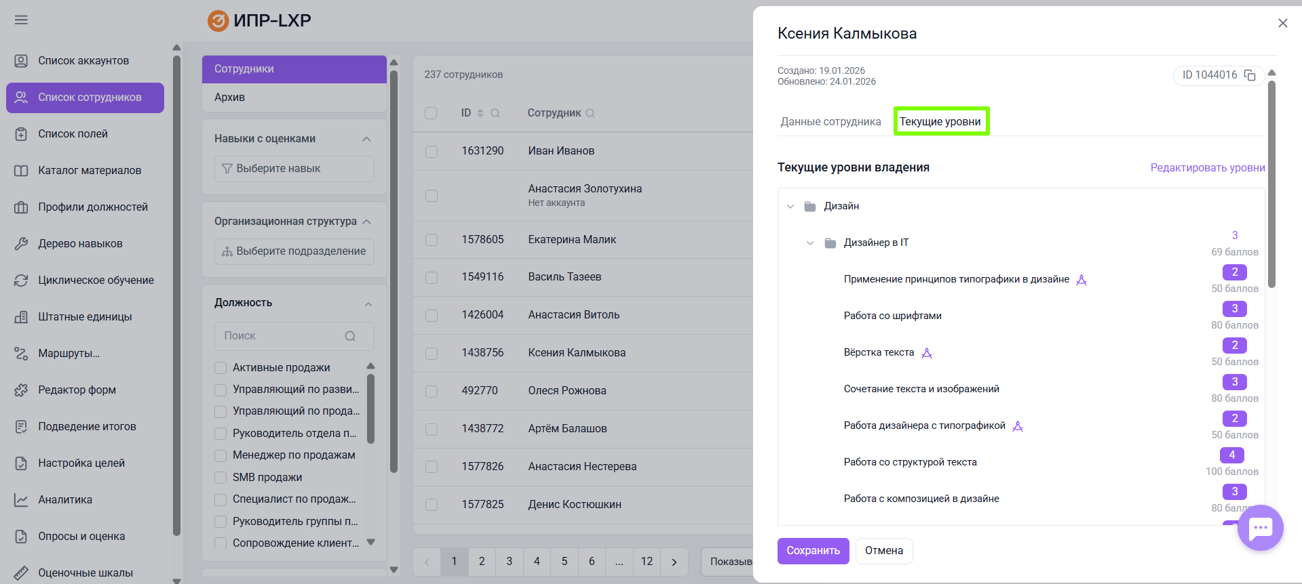Copy employee ID 1044016 icon

(x=1249, y=75)
